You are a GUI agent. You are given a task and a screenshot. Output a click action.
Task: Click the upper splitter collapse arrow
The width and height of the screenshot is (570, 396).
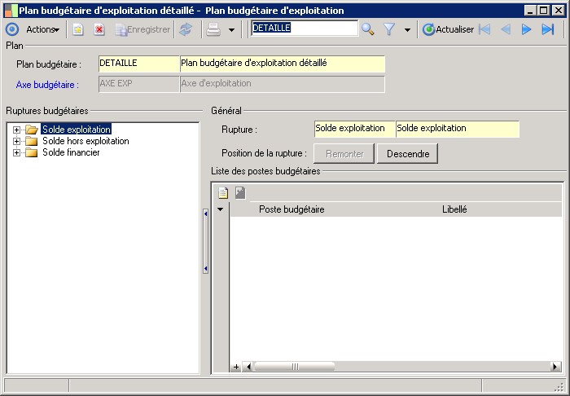205,213
